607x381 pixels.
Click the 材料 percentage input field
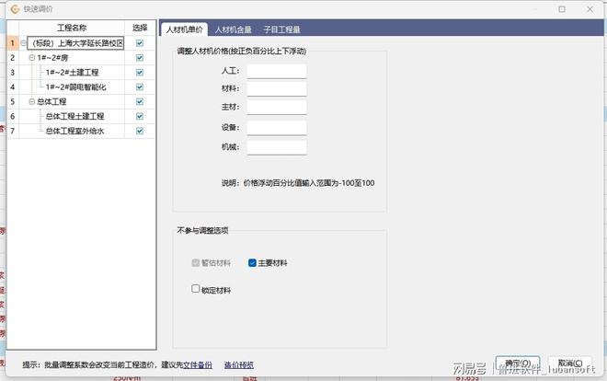point(277,88)
